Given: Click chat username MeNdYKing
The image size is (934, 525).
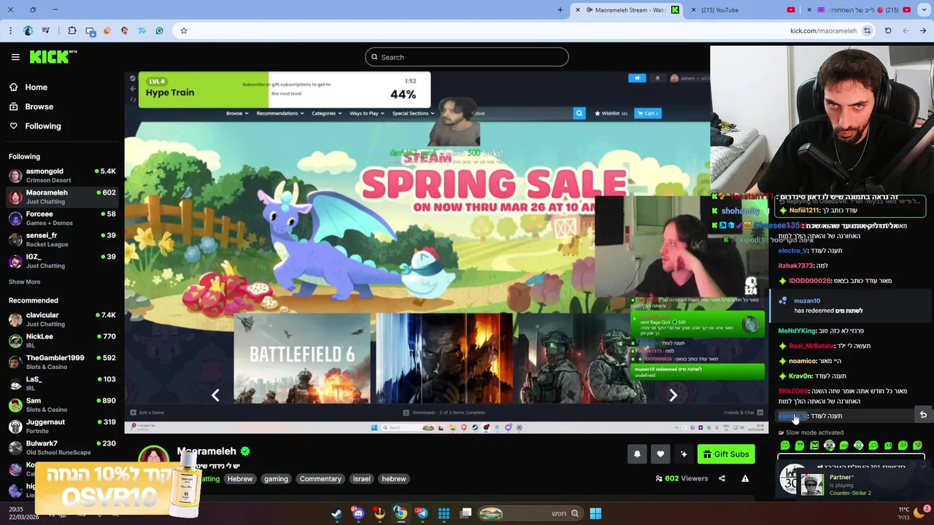Looking at the screenshot, I should (797, 330).
